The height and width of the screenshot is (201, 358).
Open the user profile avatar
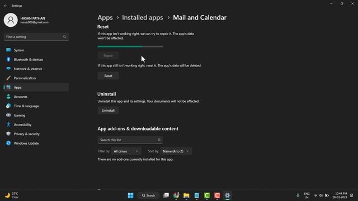click(x=11, y=20)
